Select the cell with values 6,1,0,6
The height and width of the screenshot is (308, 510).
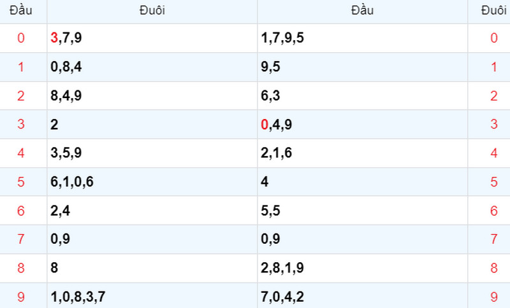tap(152, 182)
